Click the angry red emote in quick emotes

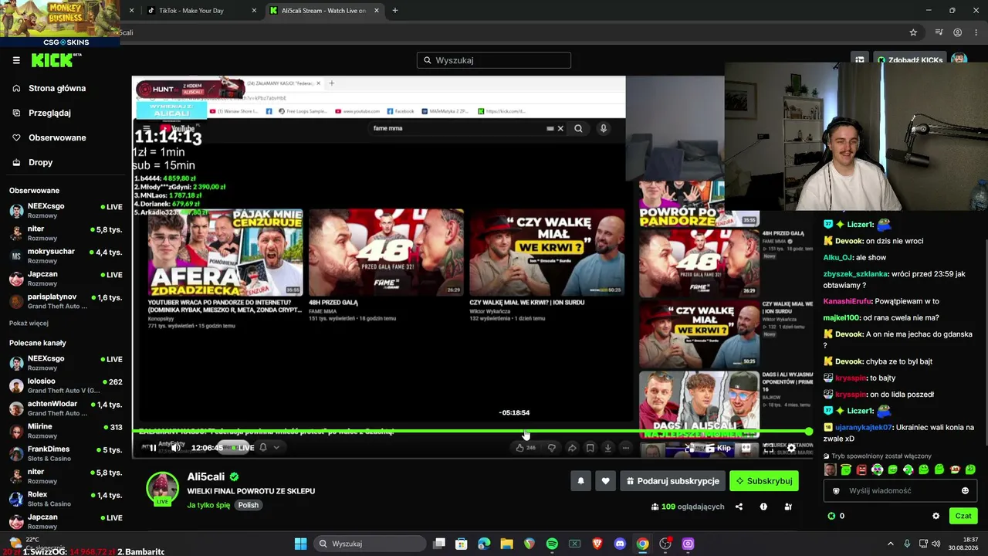tap(861, 470)
